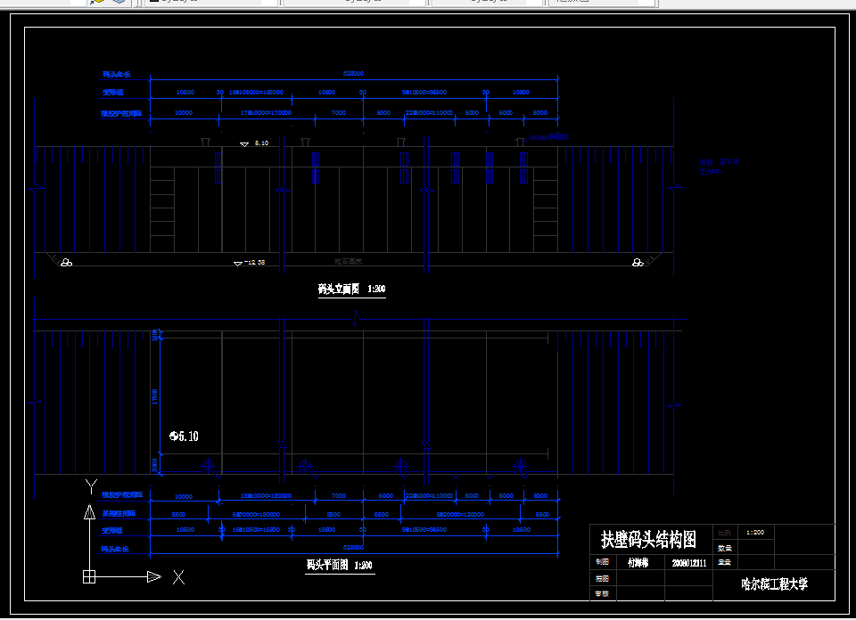
Task: Click the UCS origin square icon
Action: click(x=89, y=577)
